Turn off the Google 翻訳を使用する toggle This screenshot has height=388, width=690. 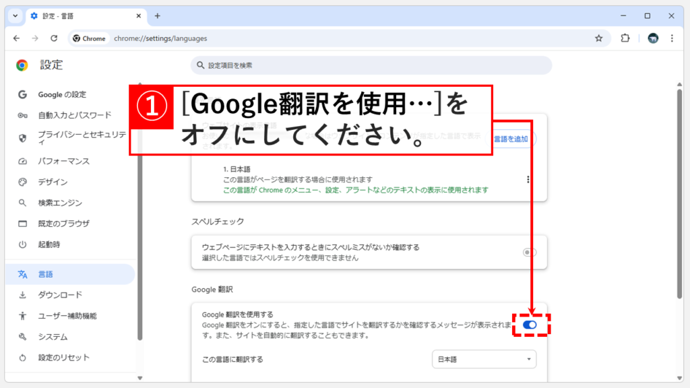click(x=530, y=325)
